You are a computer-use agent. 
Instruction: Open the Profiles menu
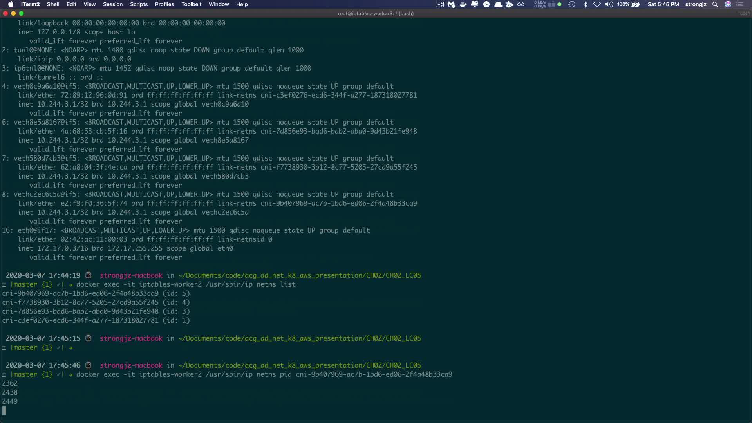click(164, 4)
